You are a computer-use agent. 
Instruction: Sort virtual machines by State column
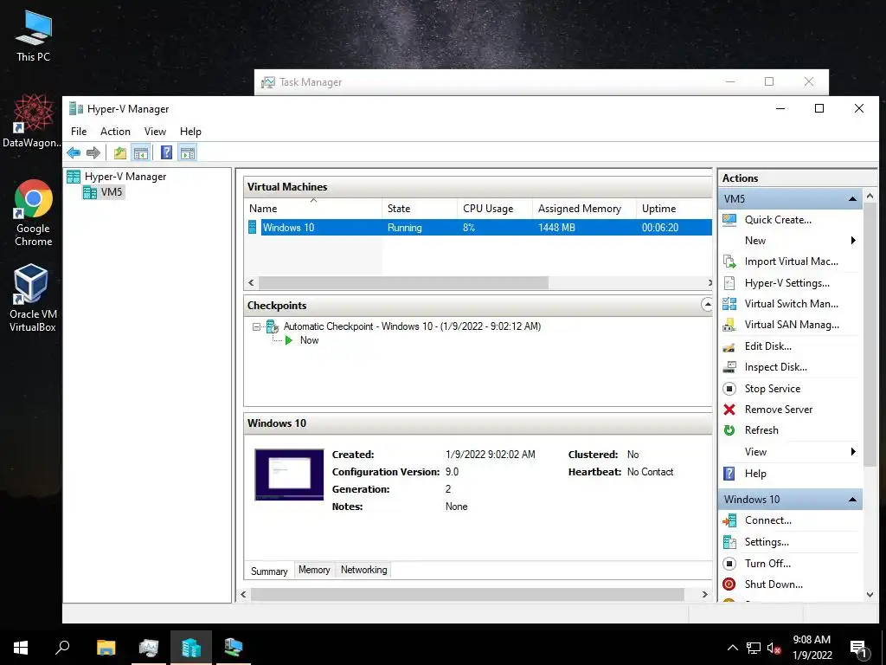pyautogui.click(x=420, y=208)
